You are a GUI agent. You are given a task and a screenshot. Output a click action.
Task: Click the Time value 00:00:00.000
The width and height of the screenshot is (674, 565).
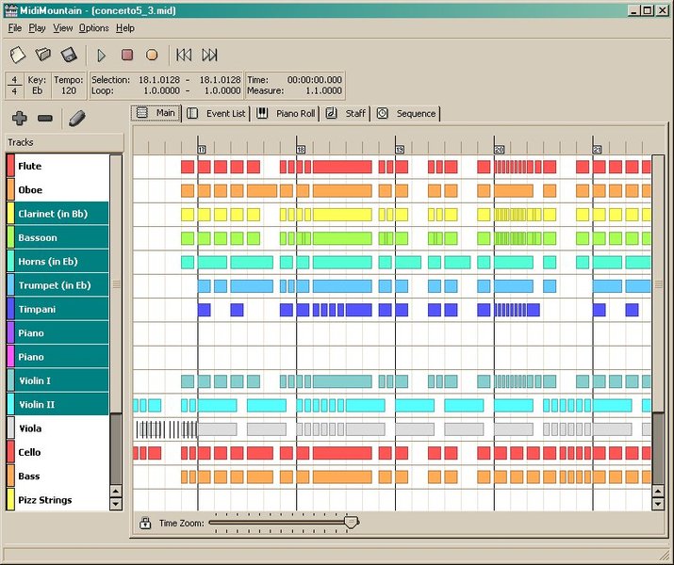[x=315, y=80]
